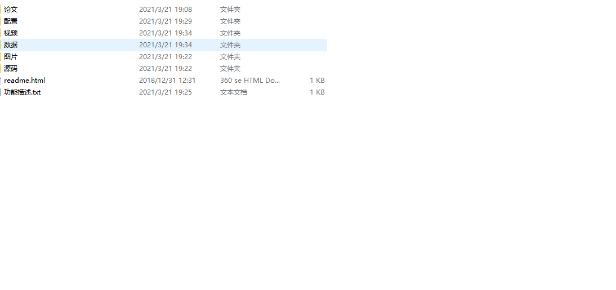
Task: Click the date of the 图片 folder row
Action: click(x=166, y=56)
